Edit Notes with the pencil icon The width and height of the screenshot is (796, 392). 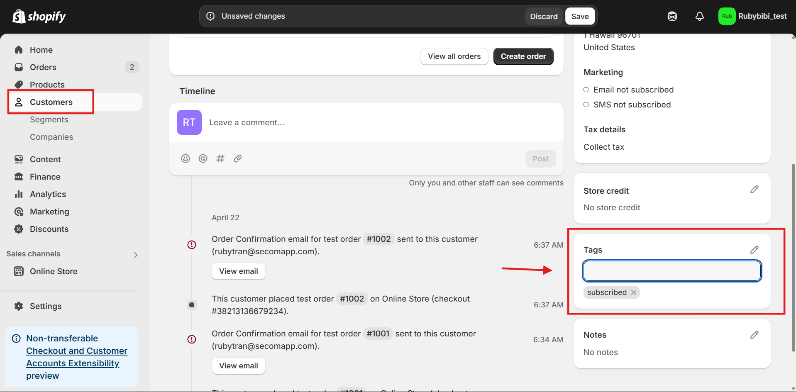[x=754, y=335]
